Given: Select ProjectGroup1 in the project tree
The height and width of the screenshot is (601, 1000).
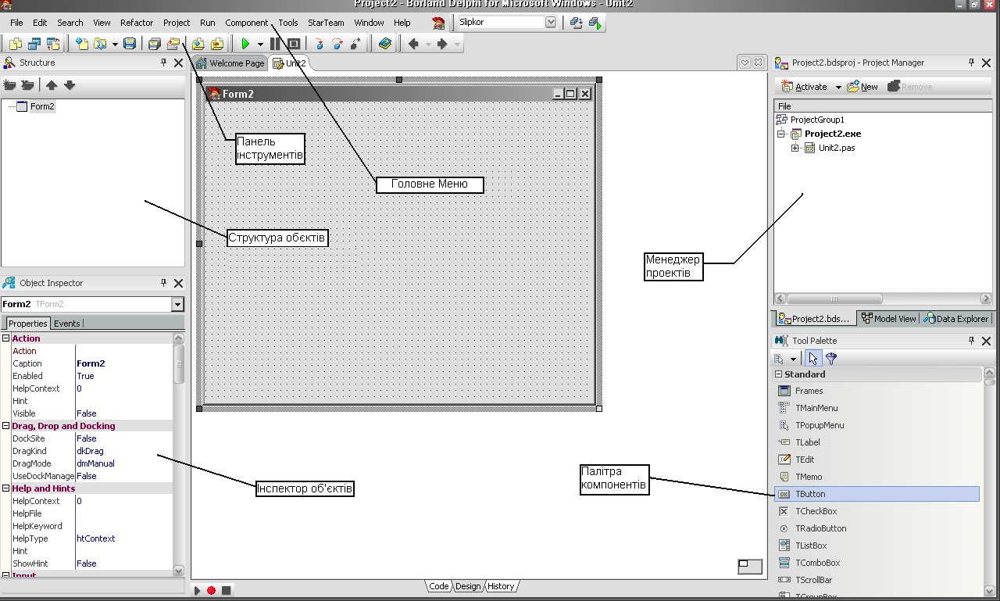Looking at the screenshot, I should click(817, 120).
